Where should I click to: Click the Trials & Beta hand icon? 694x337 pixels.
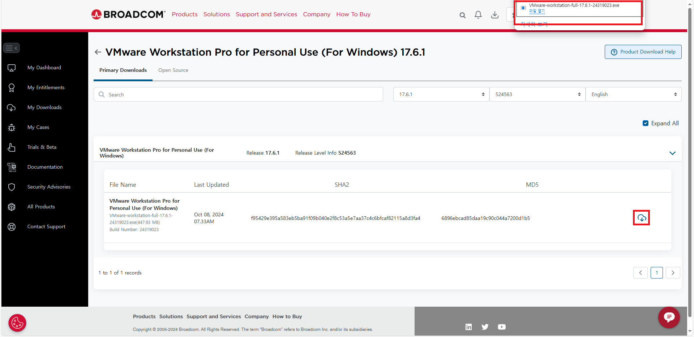(x=12, y=147)
